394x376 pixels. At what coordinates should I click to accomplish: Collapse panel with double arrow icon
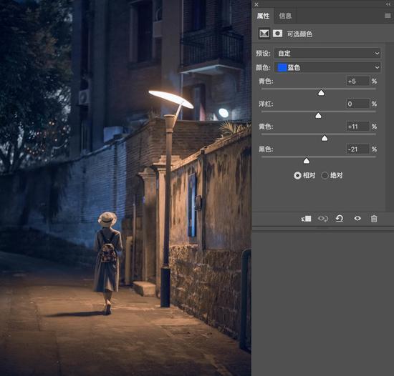pyautogui.click(x=388, y=4)
